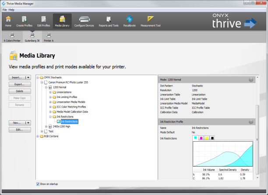268x195 pixels.
Task: Click the Linearizations folder icon
Action: 54,92
